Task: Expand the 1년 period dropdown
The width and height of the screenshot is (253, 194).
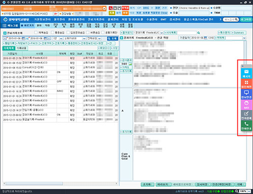Action: coord(61,38)
